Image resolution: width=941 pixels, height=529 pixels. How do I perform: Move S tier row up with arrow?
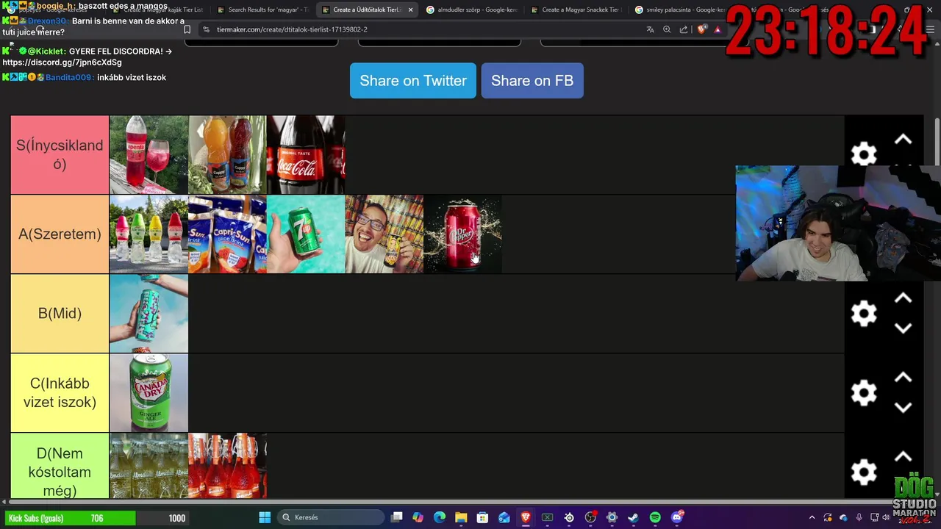click(903, 140)
